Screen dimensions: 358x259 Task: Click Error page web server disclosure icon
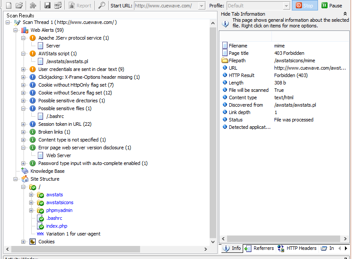point(33,148)
